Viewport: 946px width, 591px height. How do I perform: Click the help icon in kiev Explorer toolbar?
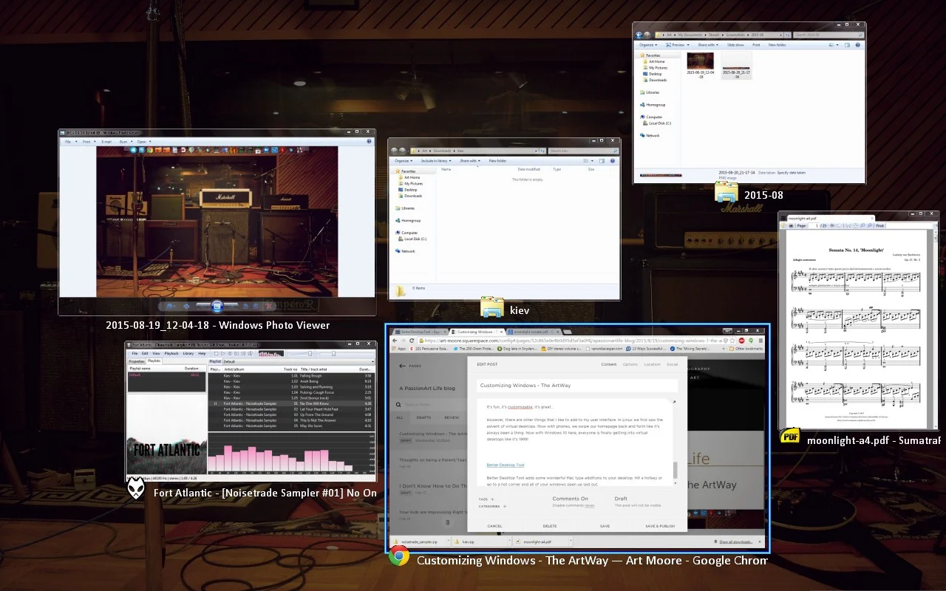coord(613,160)
